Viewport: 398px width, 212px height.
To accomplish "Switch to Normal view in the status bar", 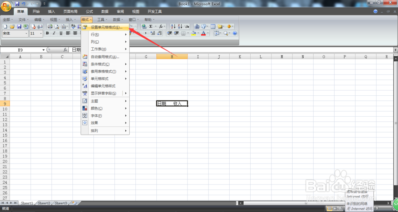I will 330,208.
